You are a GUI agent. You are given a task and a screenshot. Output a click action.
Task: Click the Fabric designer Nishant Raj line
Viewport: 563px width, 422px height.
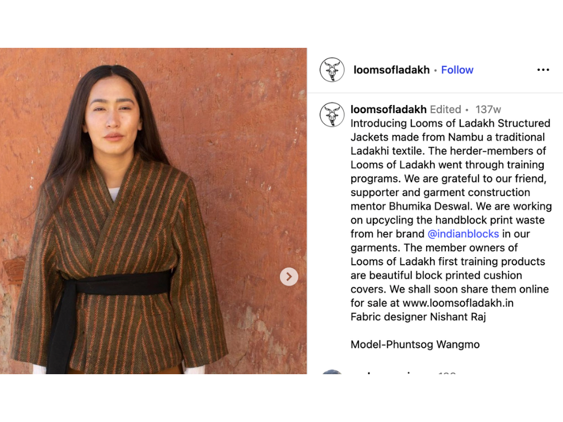click(x=418, y=317)
